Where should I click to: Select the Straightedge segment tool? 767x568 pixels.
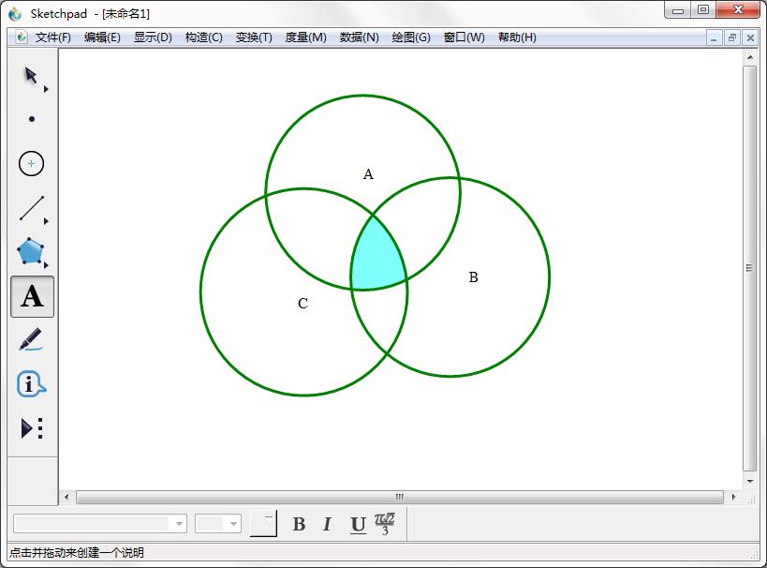pyautogui.click(x=32, y=208)
